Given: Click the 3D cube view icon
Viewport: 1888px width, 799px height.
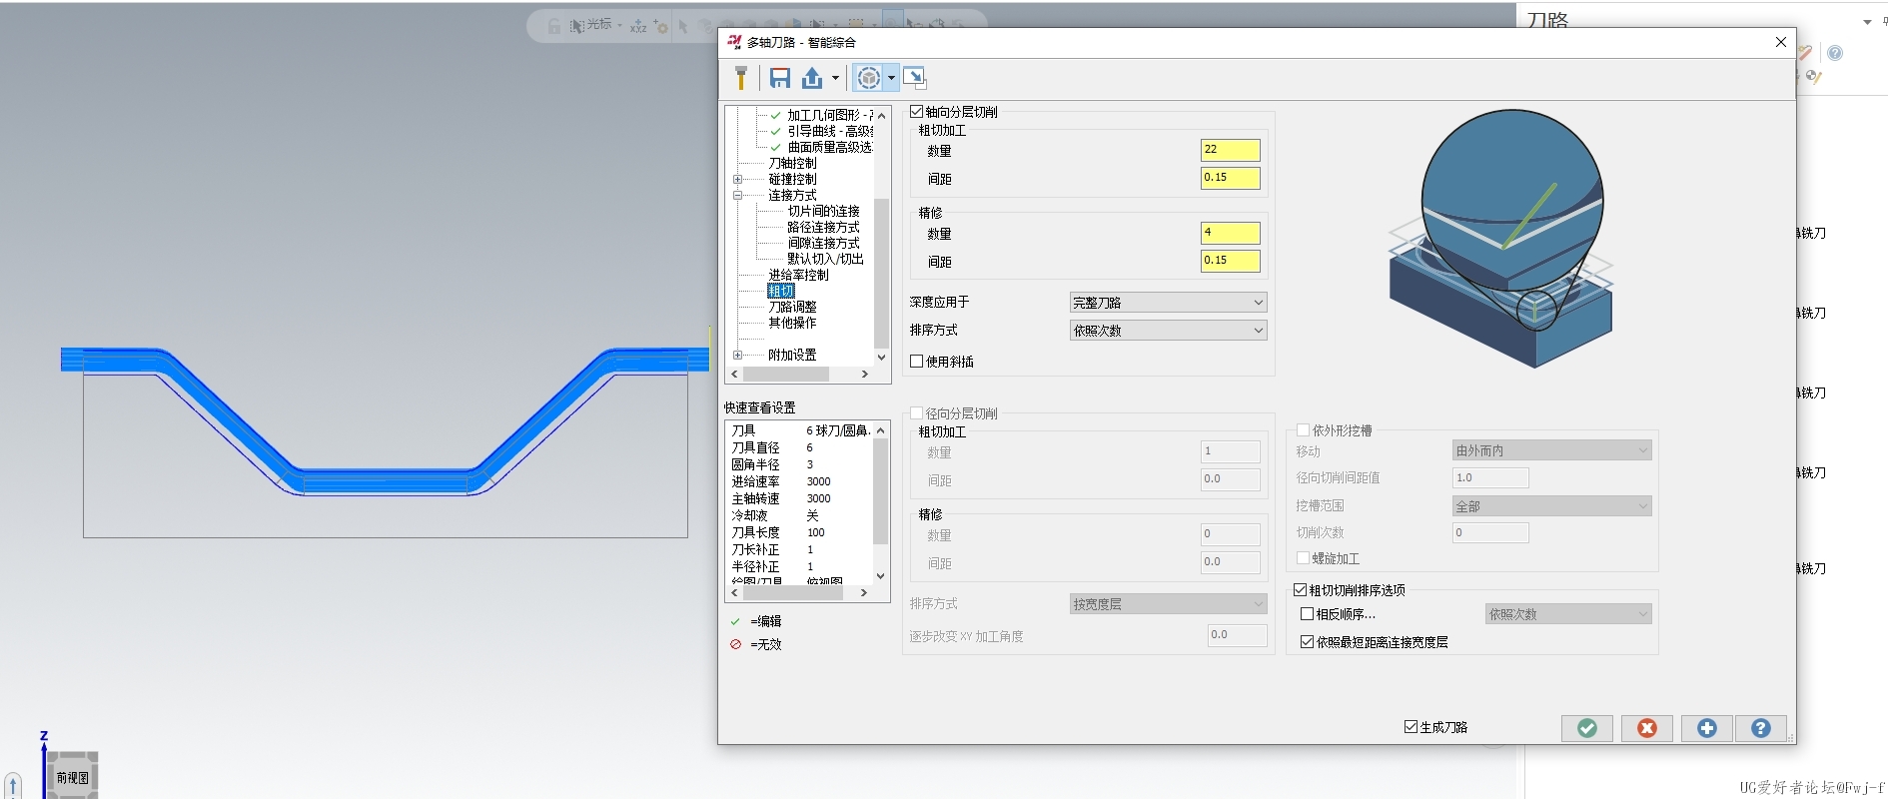Looking at the screenshot, I should click(869, 78).
